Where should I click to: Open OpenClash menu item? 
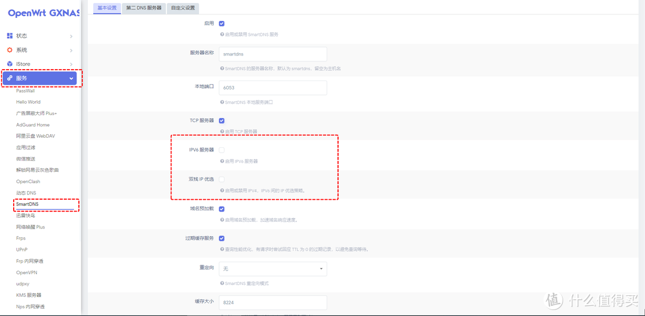click(29, 181)
